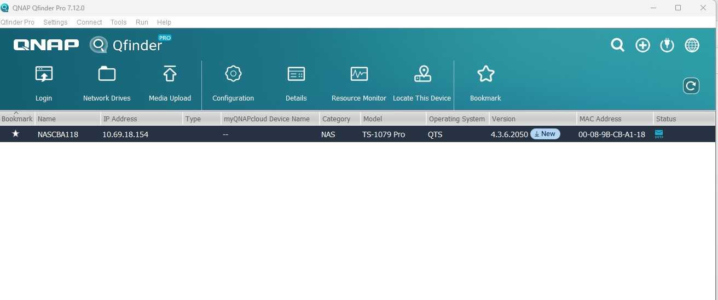718x300 pixels.
Task: Maximize the Qfinder Pro window
Action: click(678, 8)
